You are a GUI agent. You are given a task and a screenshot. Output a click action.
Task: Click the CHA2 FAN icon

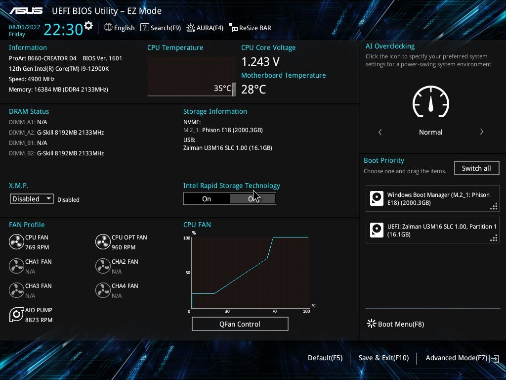[103, 266]
